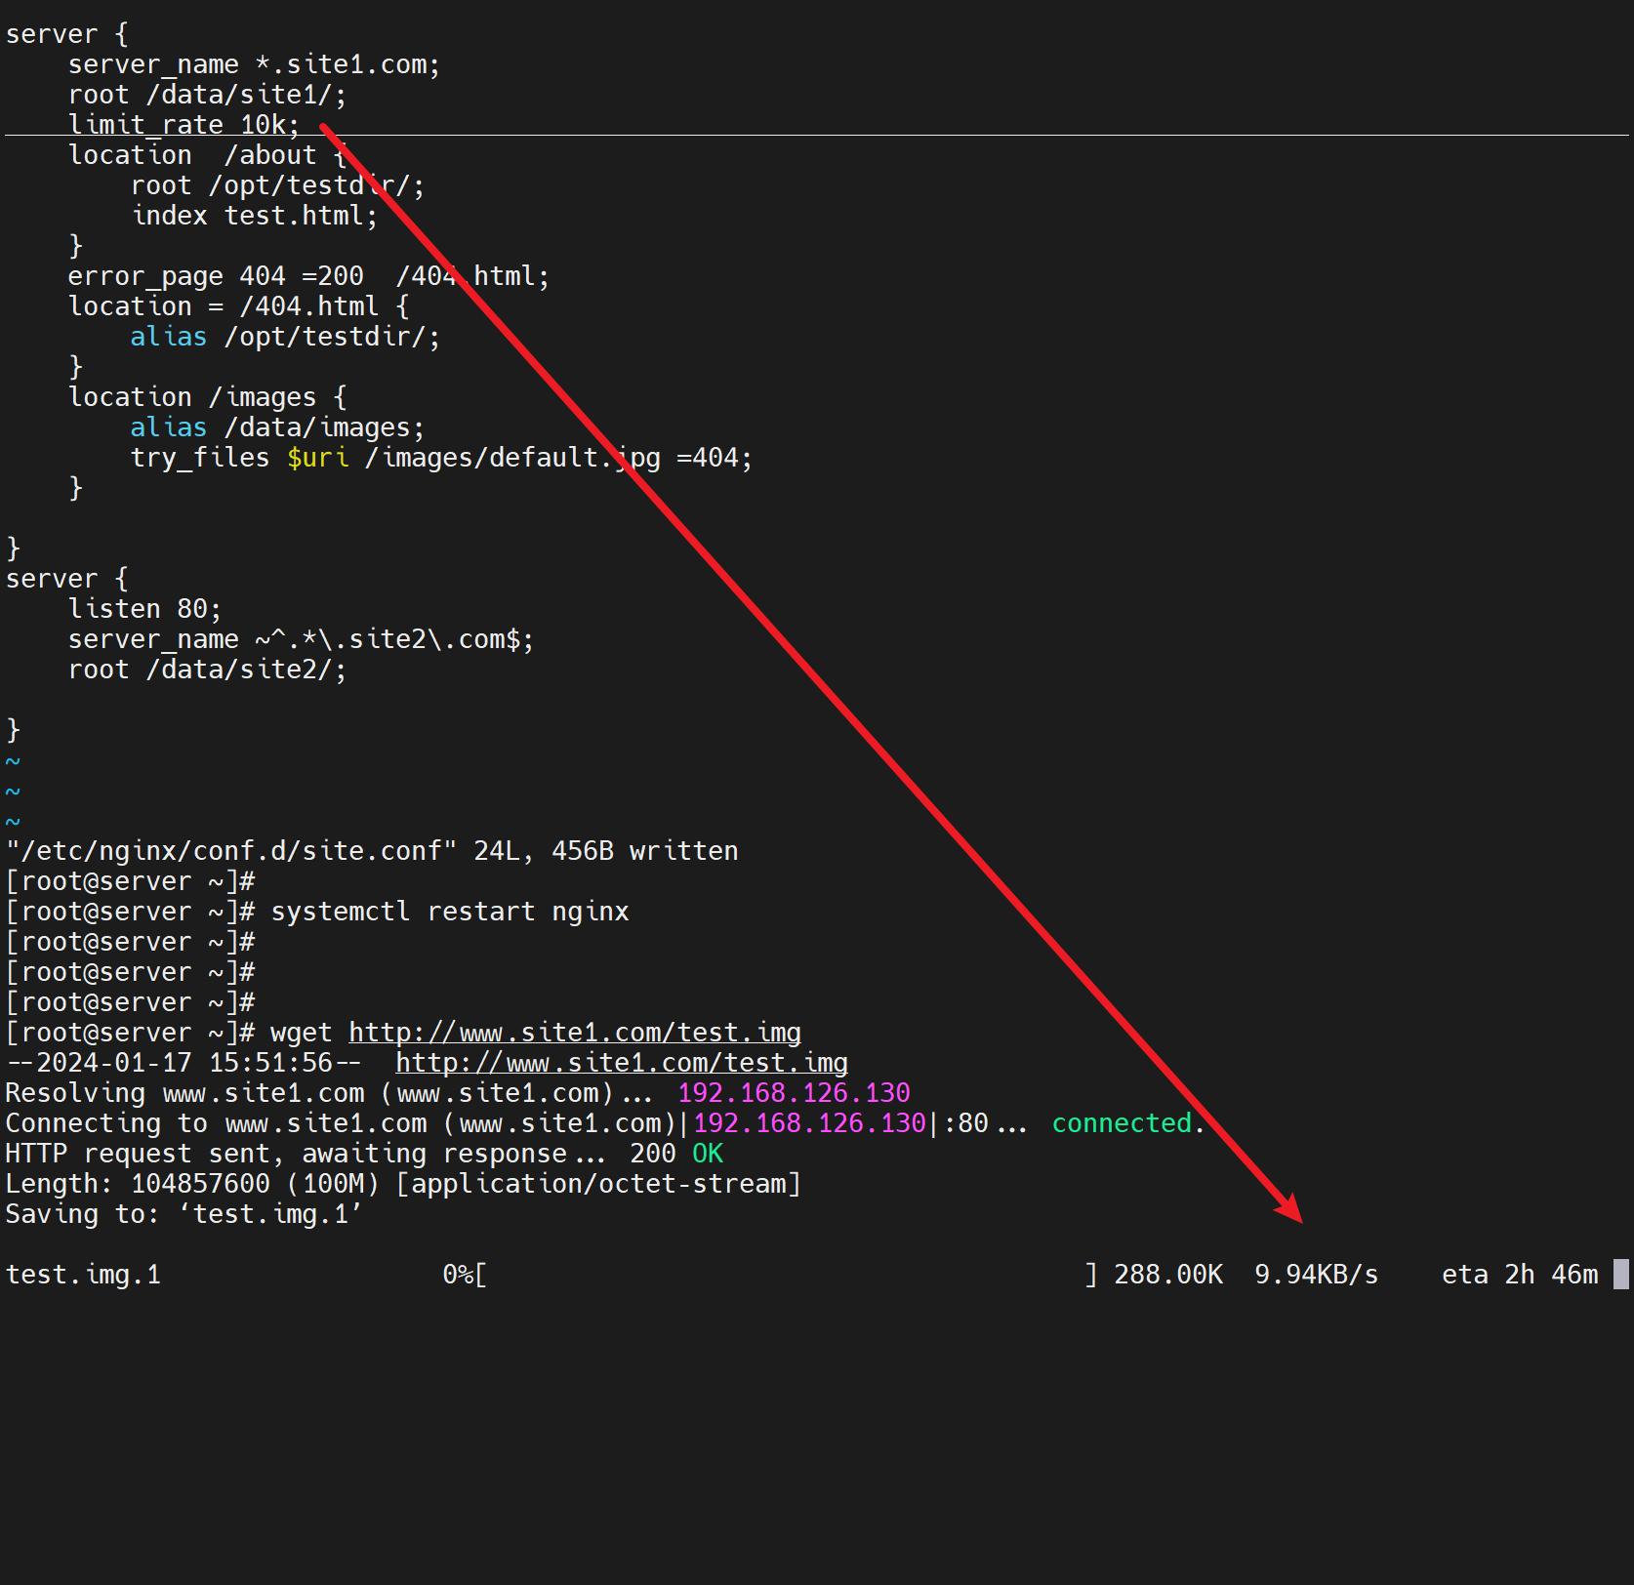
Task: Click the pink IP address on Resolving line
Action: 794,1093
